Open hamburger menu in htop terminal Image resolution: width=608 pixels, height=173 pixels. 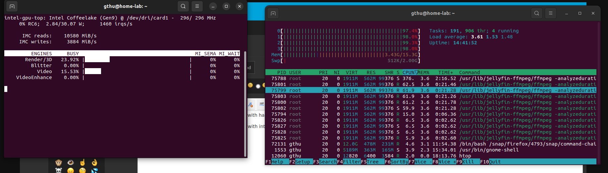(551, 13)
